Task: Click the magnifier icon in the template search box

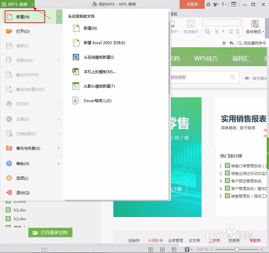Action: tap(233, 77)
